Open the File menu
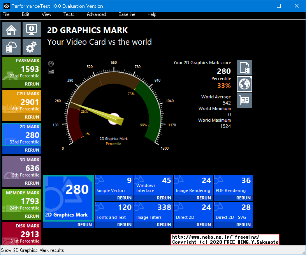The image size is (306, 255). tap(6, 14)
